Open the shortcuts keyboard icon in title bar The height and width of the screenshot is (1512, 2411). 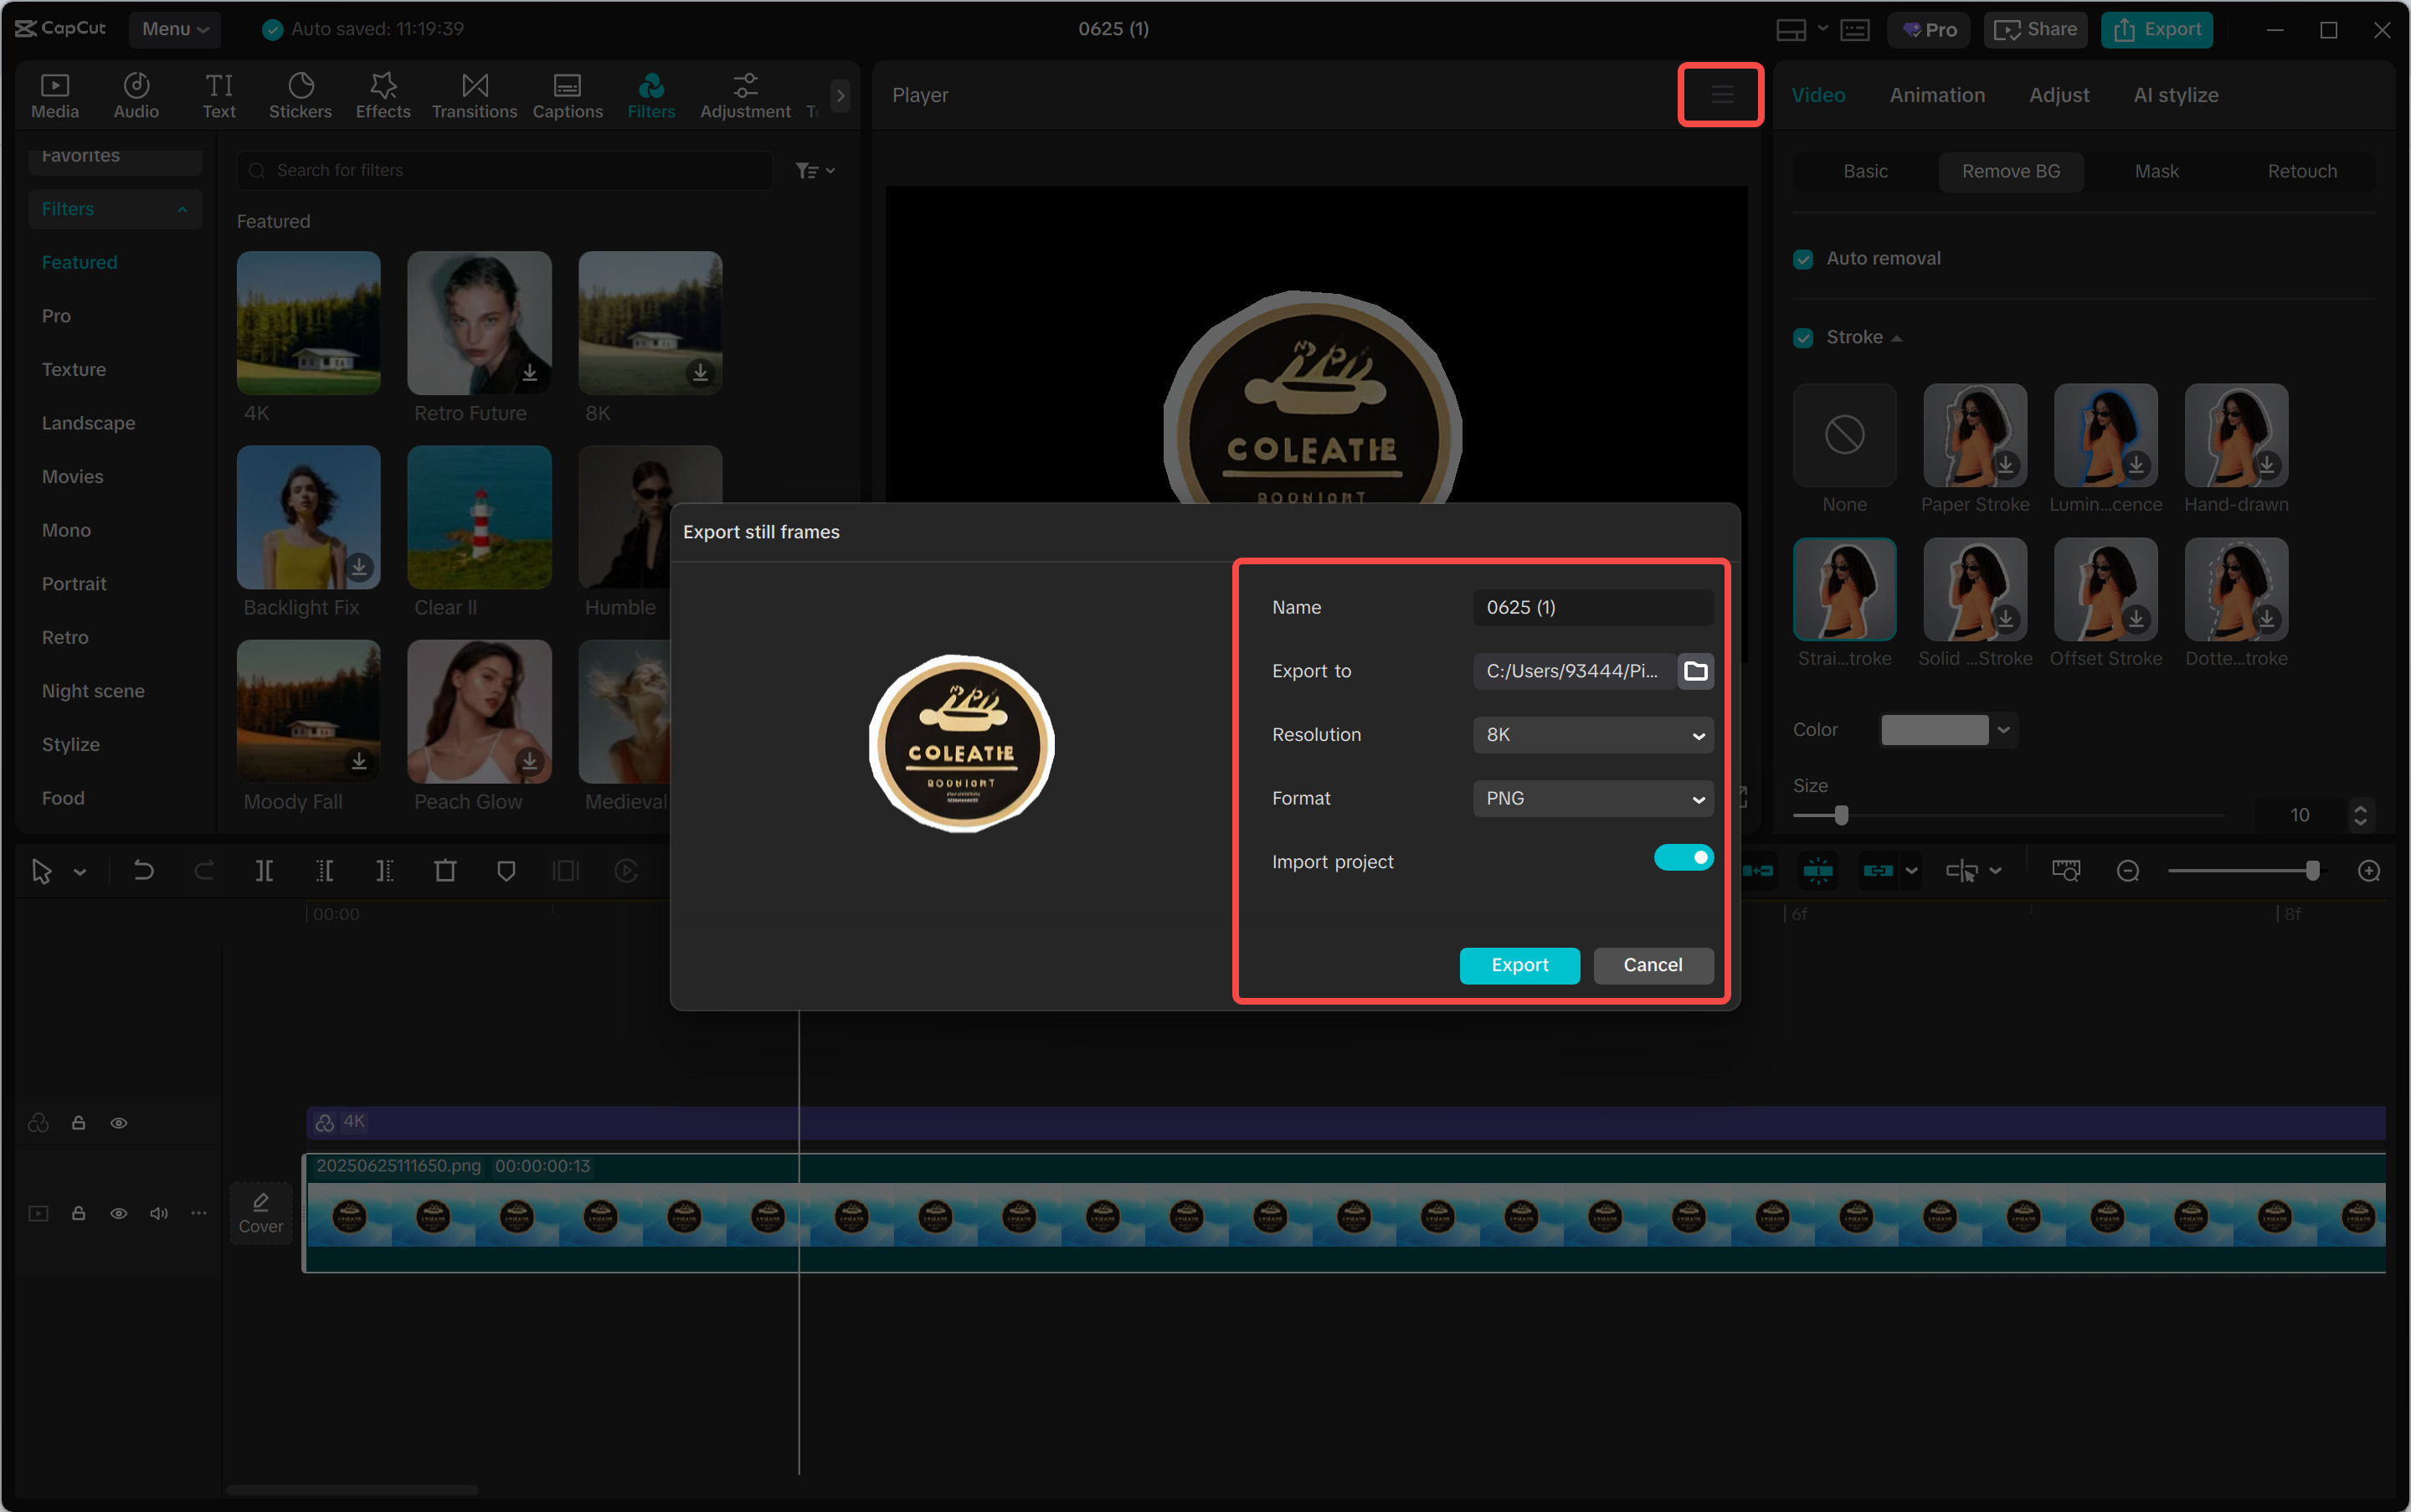(x=1855, y=29)
